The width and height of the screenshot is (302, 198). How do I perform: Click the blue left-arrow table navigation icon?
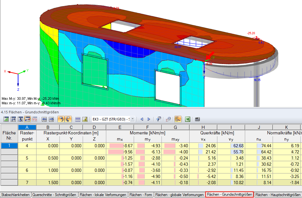44,119
